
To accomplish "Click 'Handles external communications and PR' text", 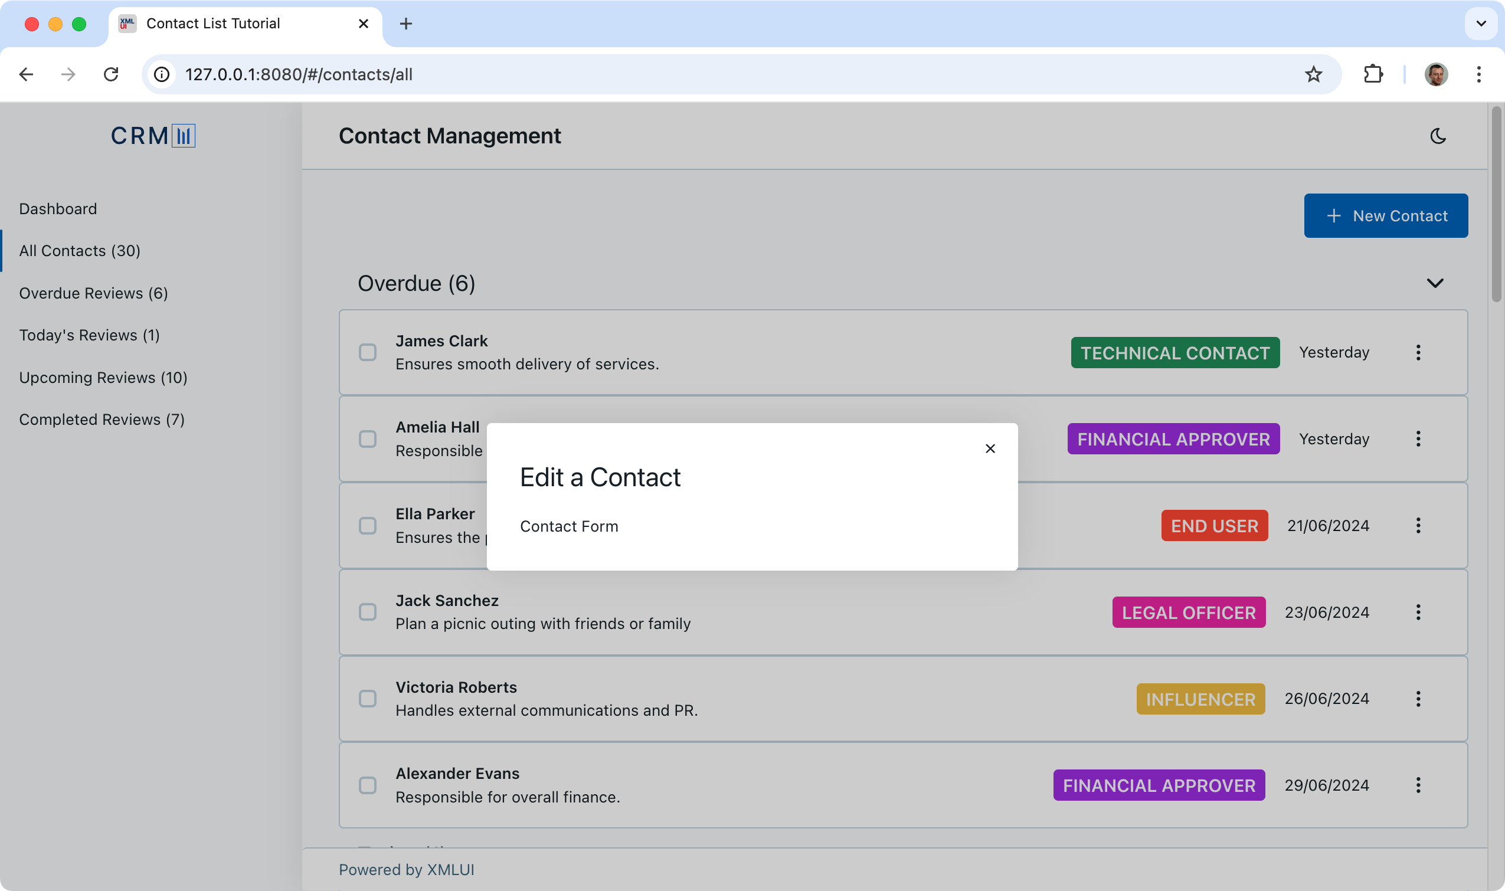I will tap(547, 710).
